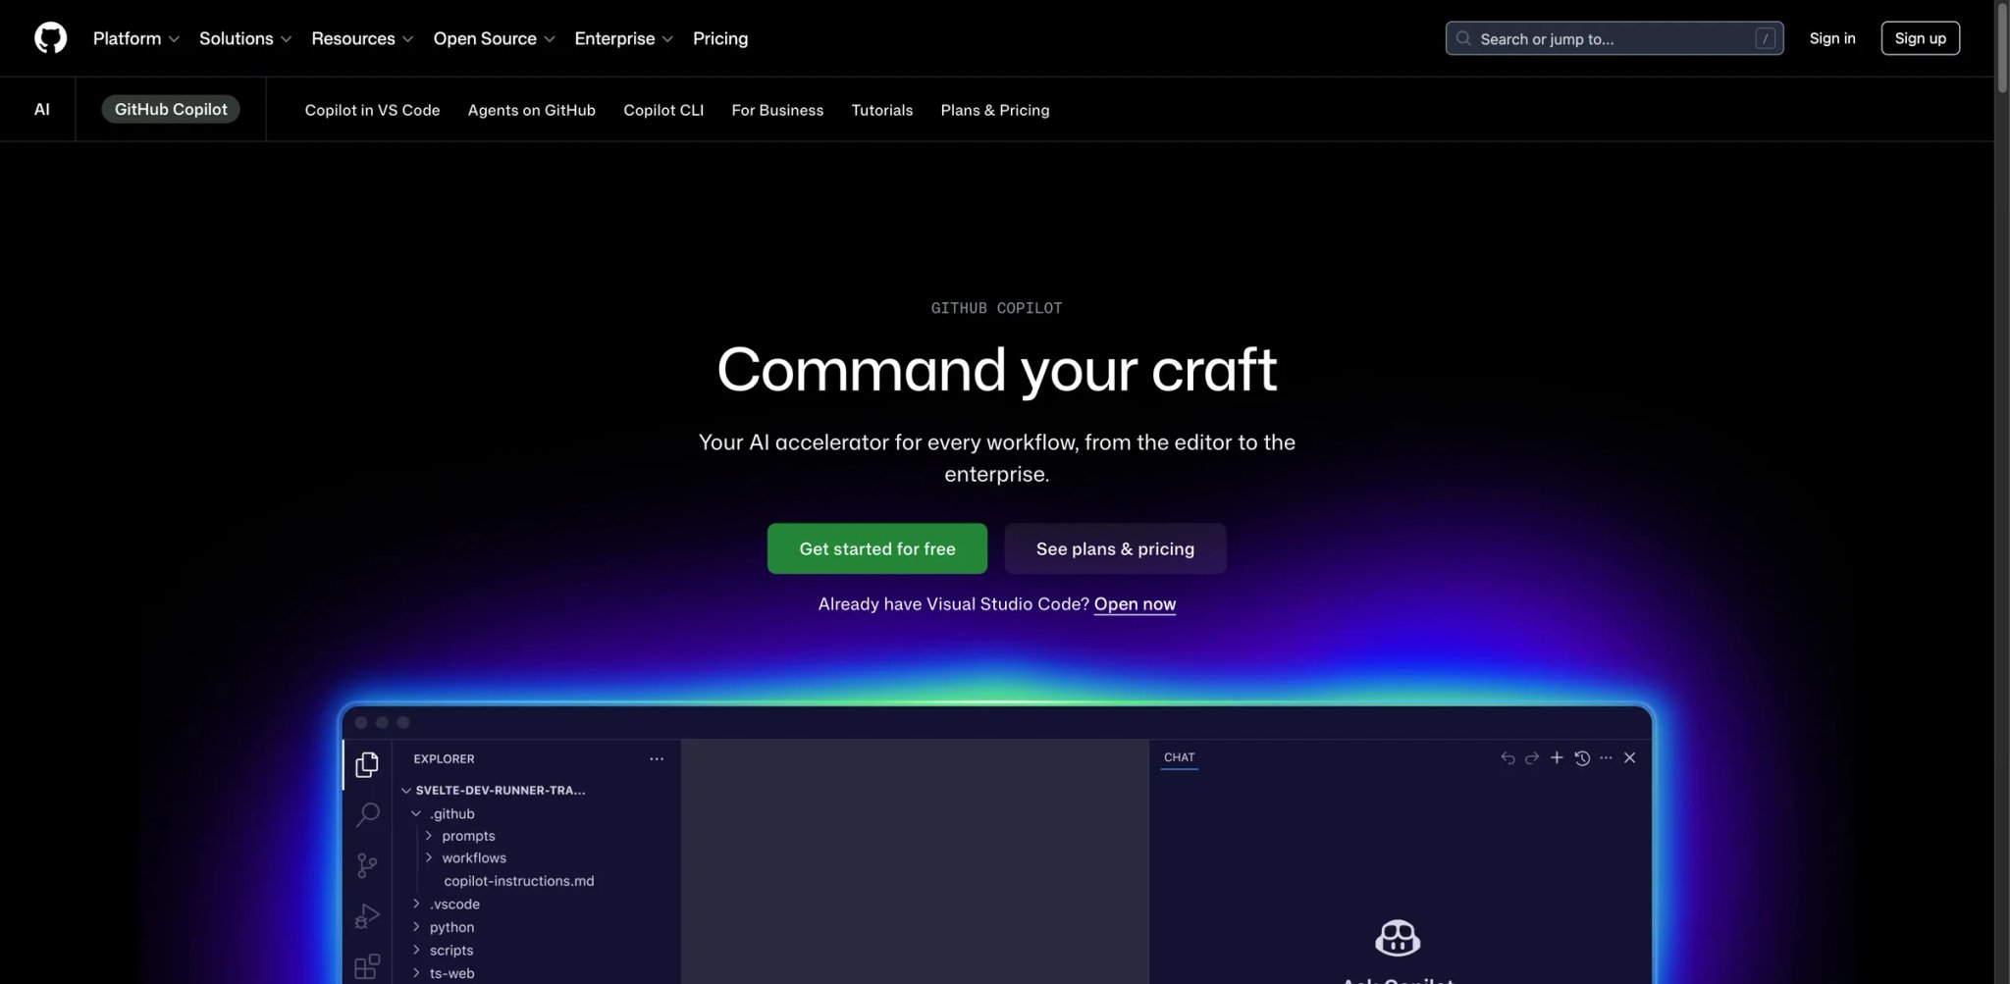This screenshot has height=984, width=2010.
Task: Click the Sign up button
Action: [x=1921, y=38]
